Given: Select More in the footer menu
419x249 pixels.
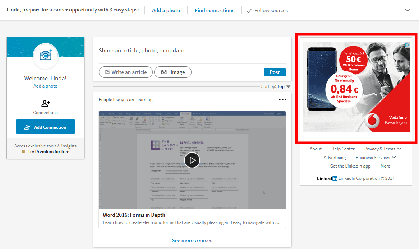Looking at the screenshot, I should pyautogui.click(x=385, y=166).
